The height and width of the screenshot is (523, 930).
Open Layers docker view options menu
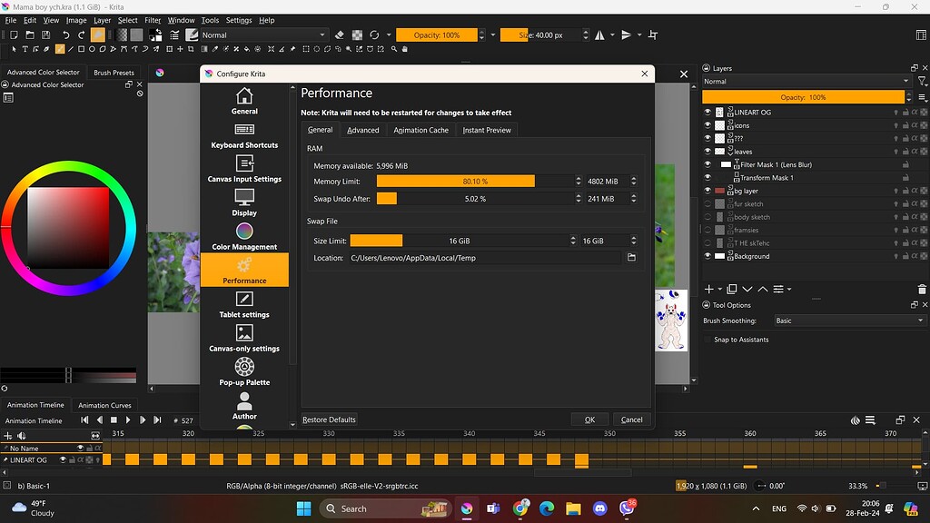pos(922,97)
